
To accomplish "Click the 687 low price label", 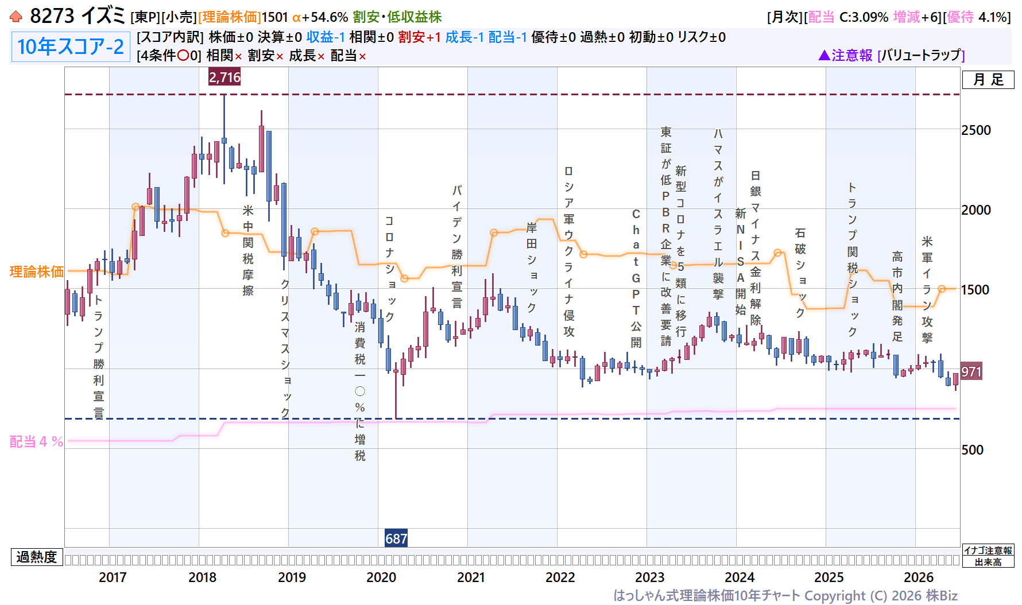I will click(396, 538).
